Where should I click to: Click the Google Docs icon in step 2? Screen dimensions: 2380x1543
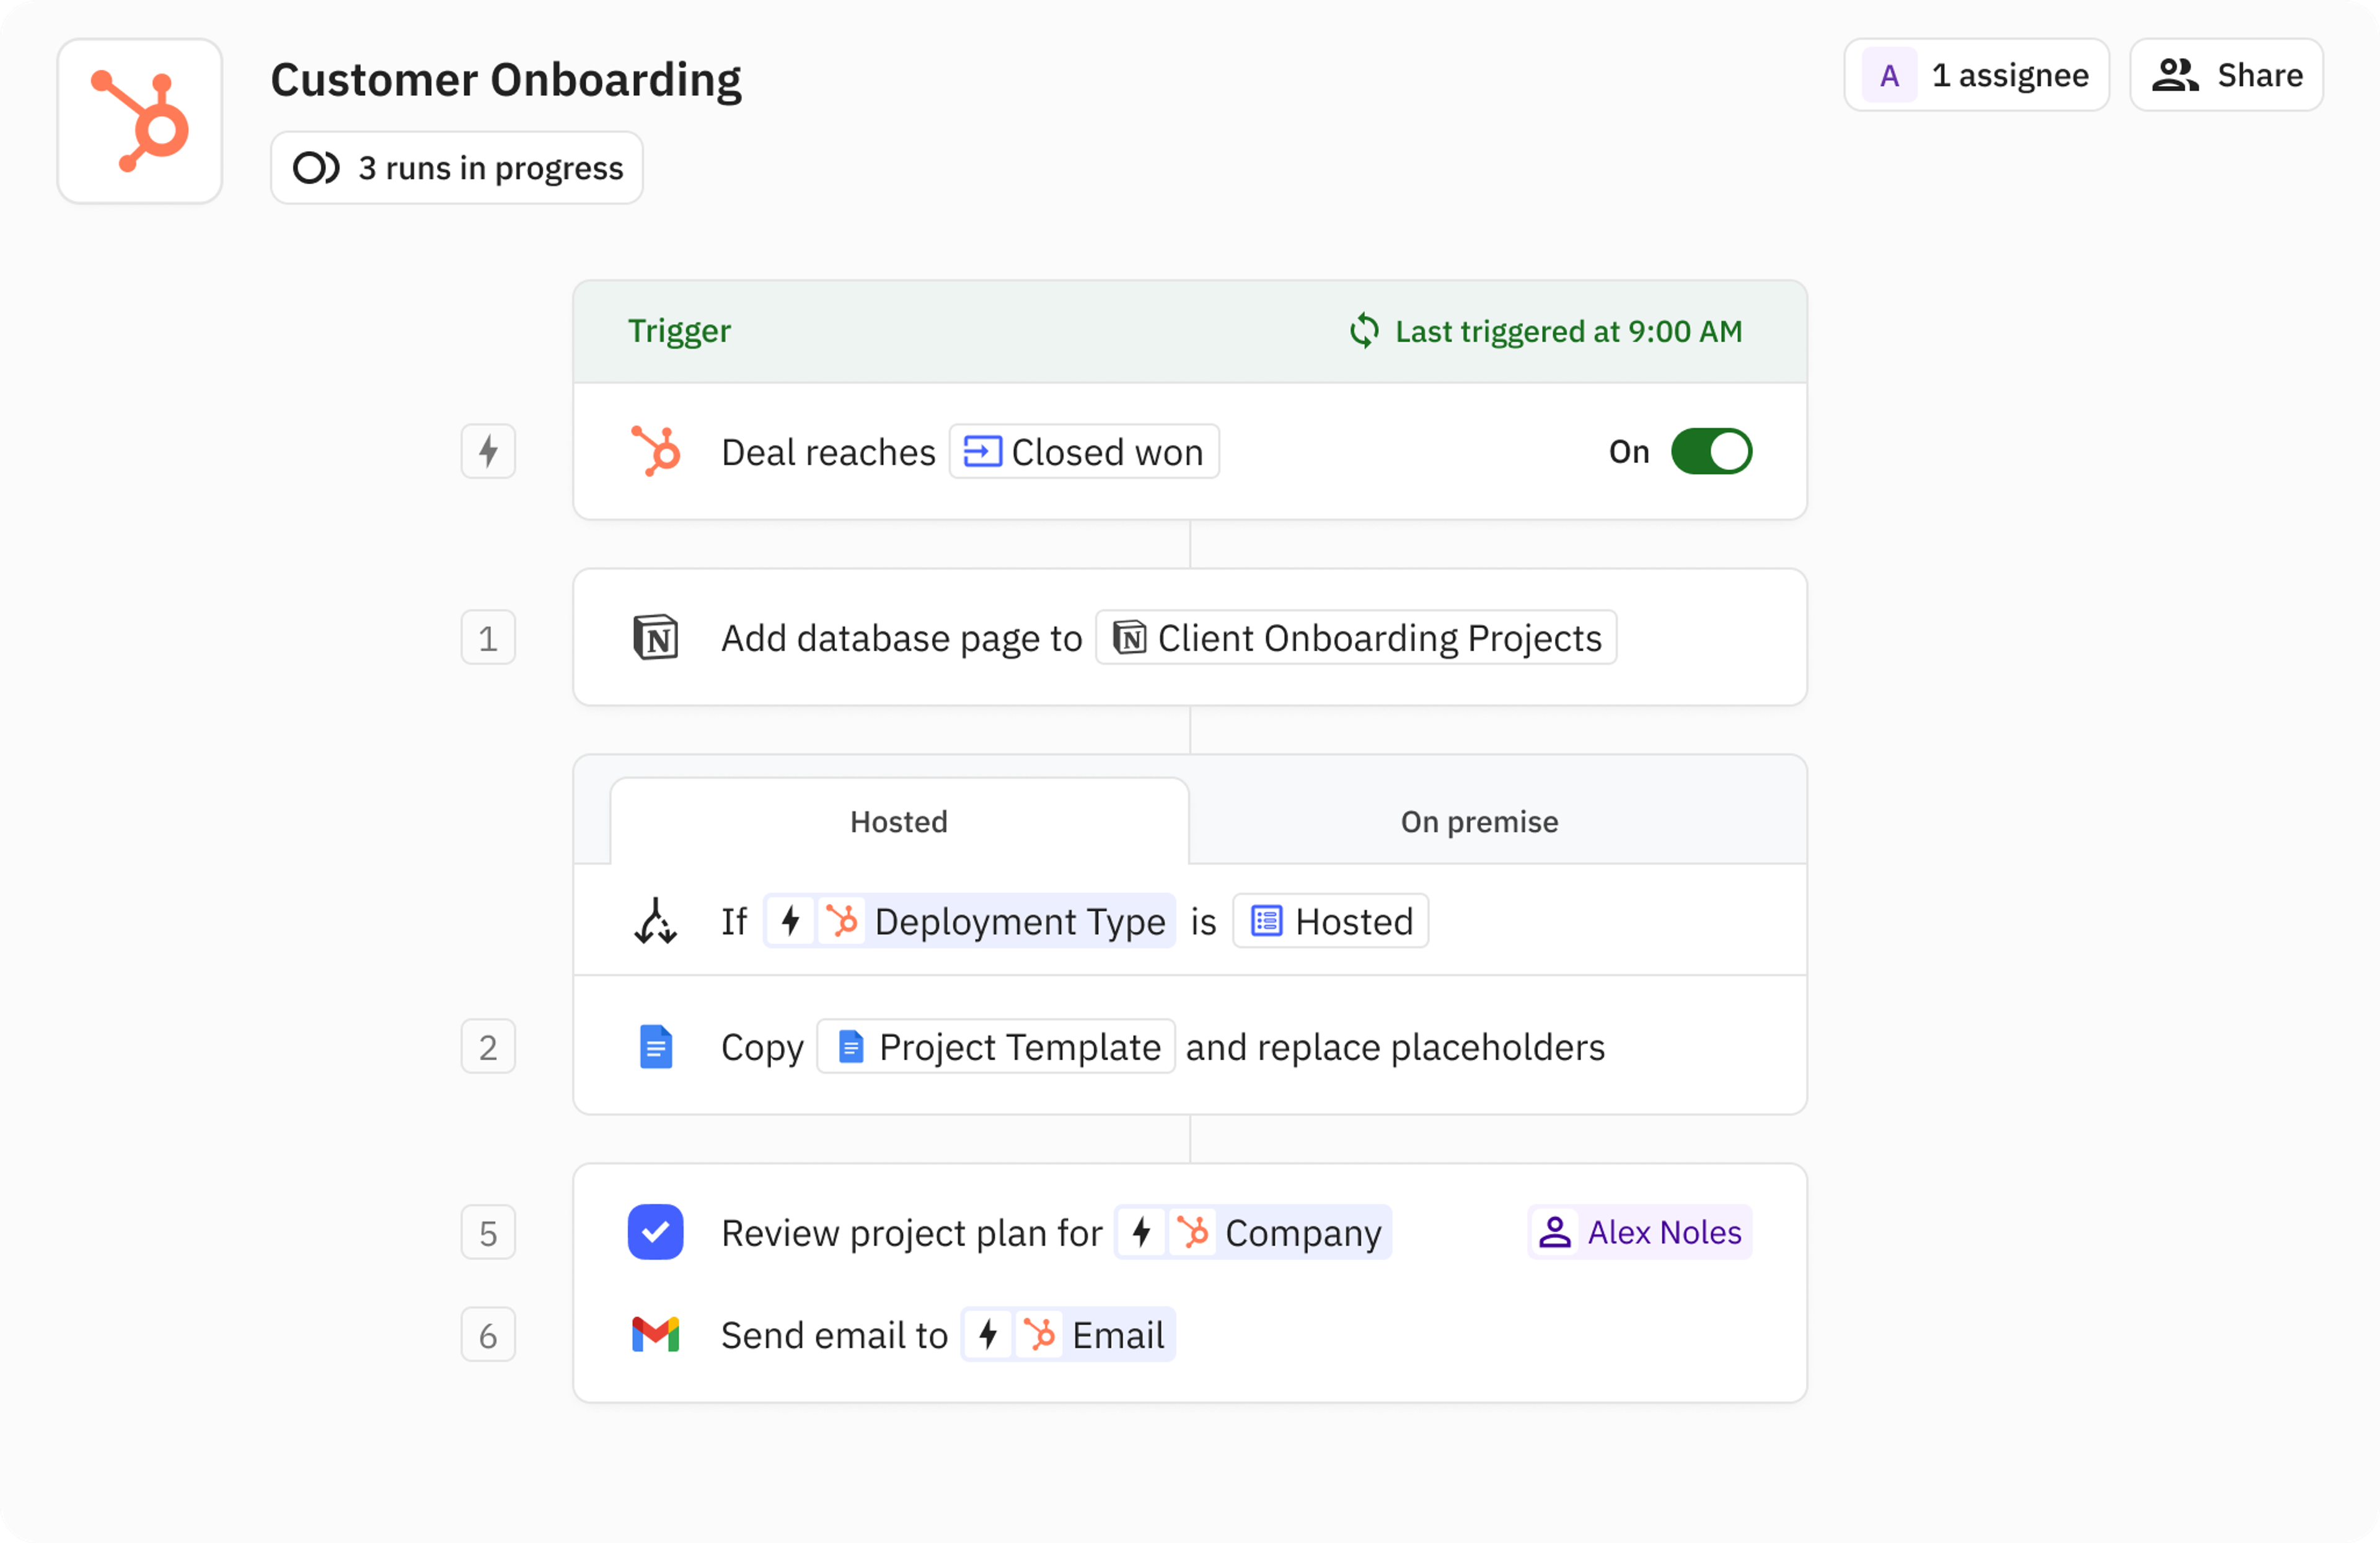tap(656, 1047)
